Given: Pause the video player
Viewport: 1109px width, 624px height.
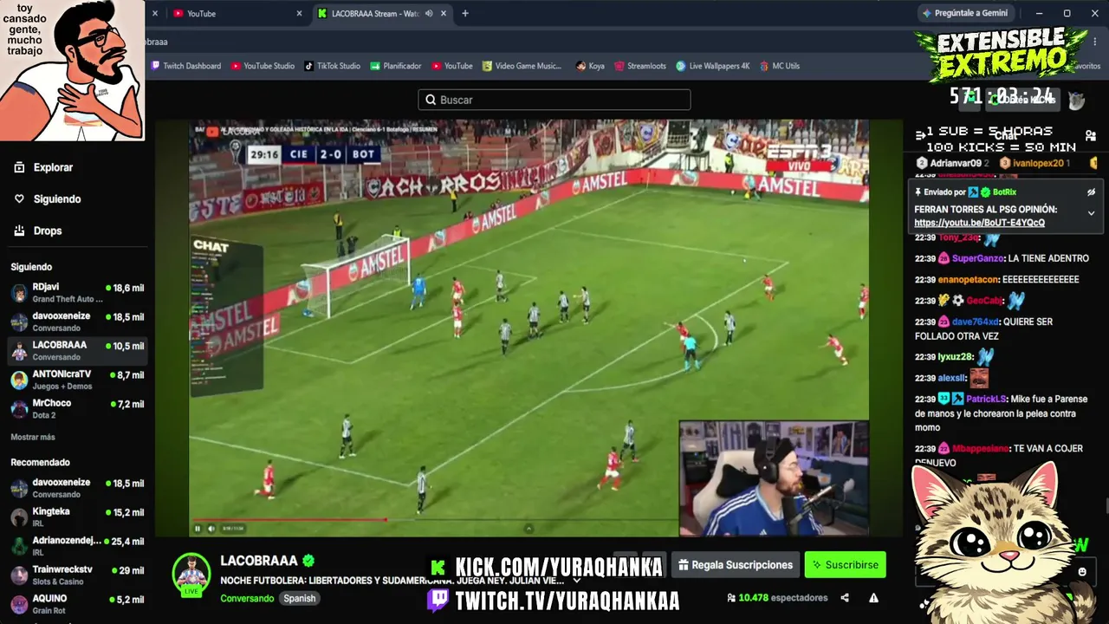Looking at the screenshot, I should point(198,528).
